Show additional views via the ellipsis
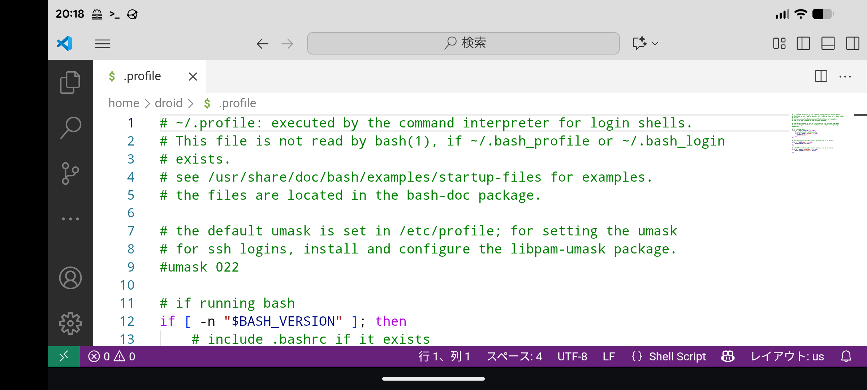 [x=70, y=219]
